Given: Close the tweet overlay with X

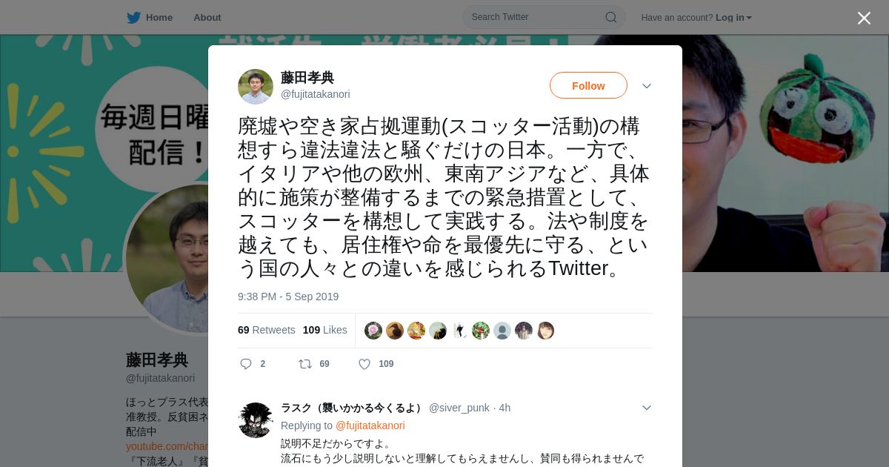Looking at the screenshot, I should (864, 18).
